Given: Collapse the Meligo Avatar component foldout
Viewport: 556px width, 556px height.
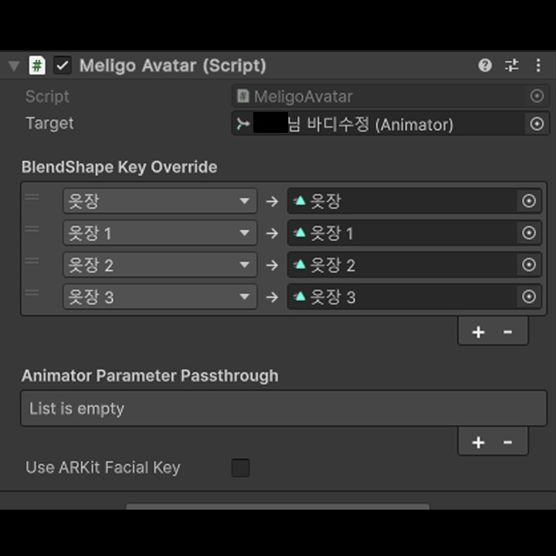Looking at the screenshot, I should [14, 66].
